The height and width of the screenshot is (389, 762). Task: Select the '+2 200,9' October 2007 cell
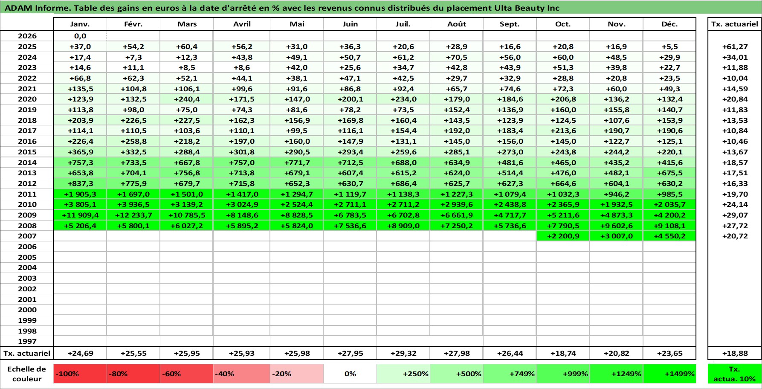pos(563,236)
